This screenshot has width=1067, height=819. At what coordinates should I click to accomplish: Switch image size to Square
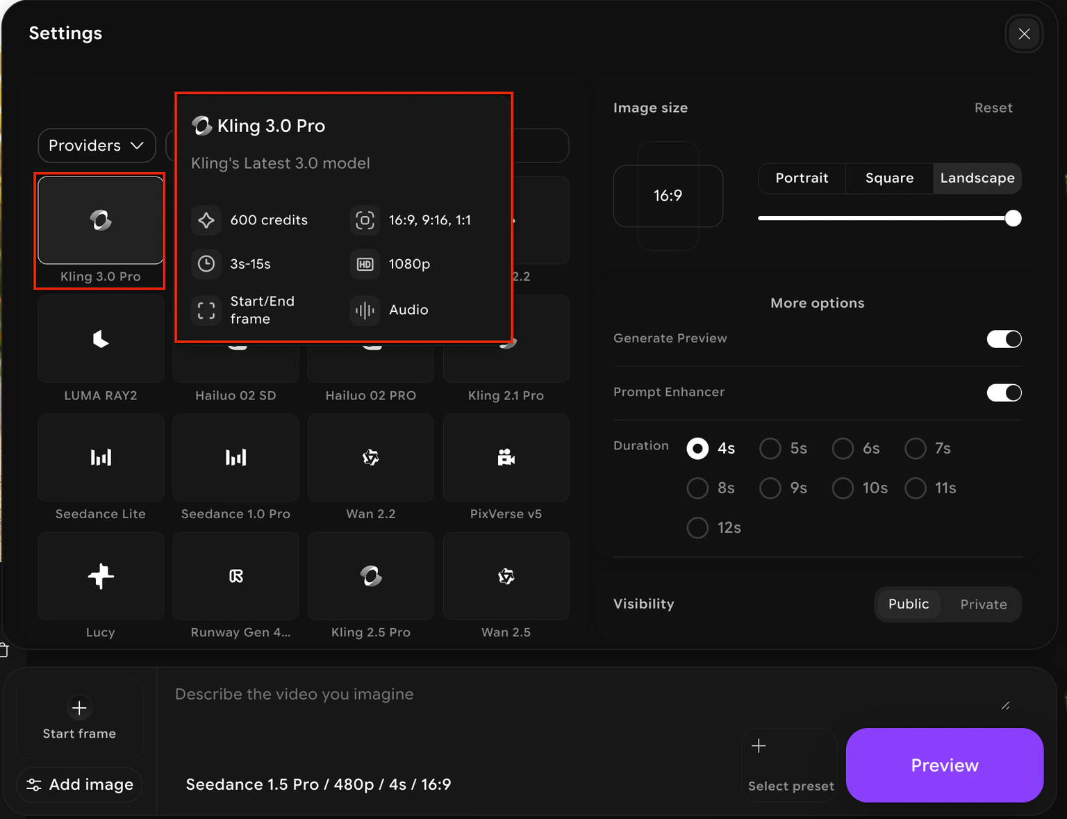[889, 178]
